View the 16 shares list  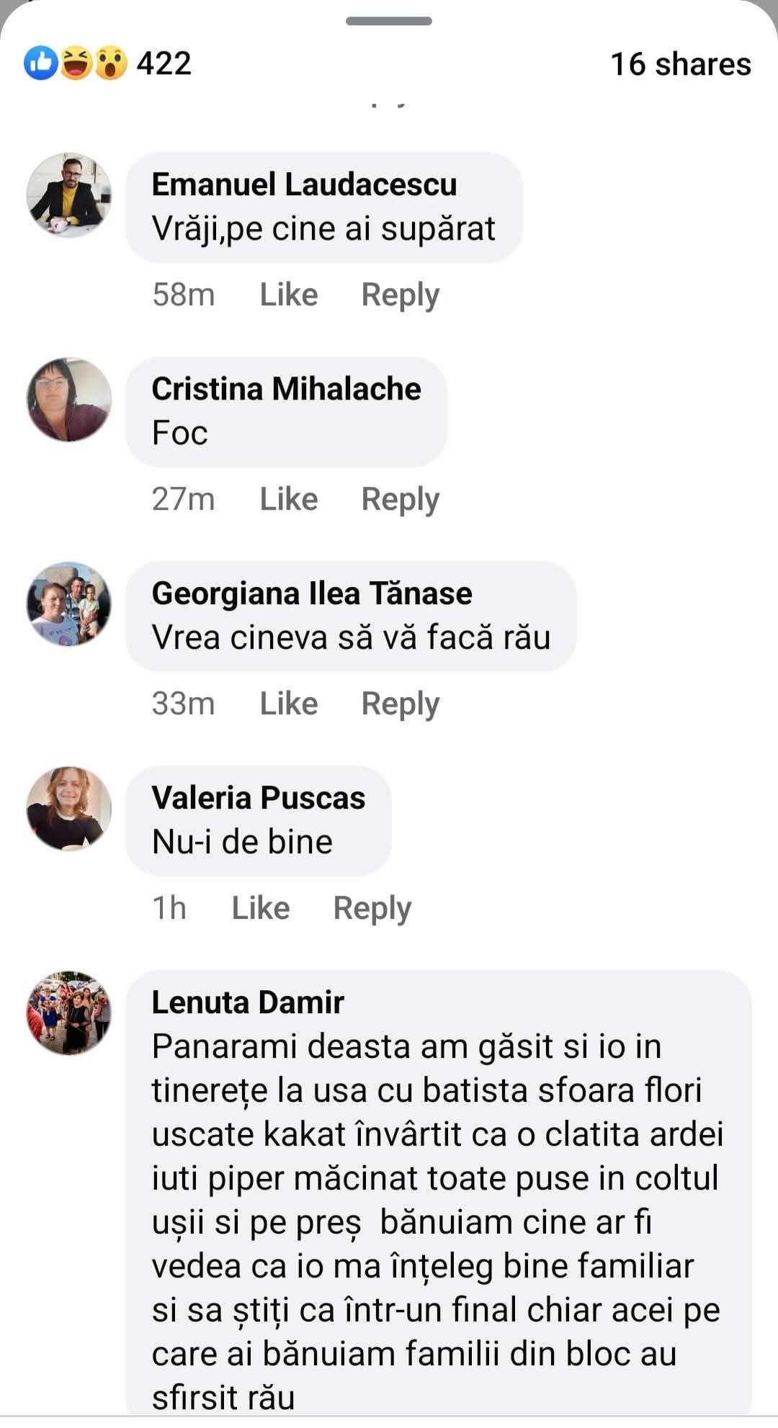[x=681, y=64]
